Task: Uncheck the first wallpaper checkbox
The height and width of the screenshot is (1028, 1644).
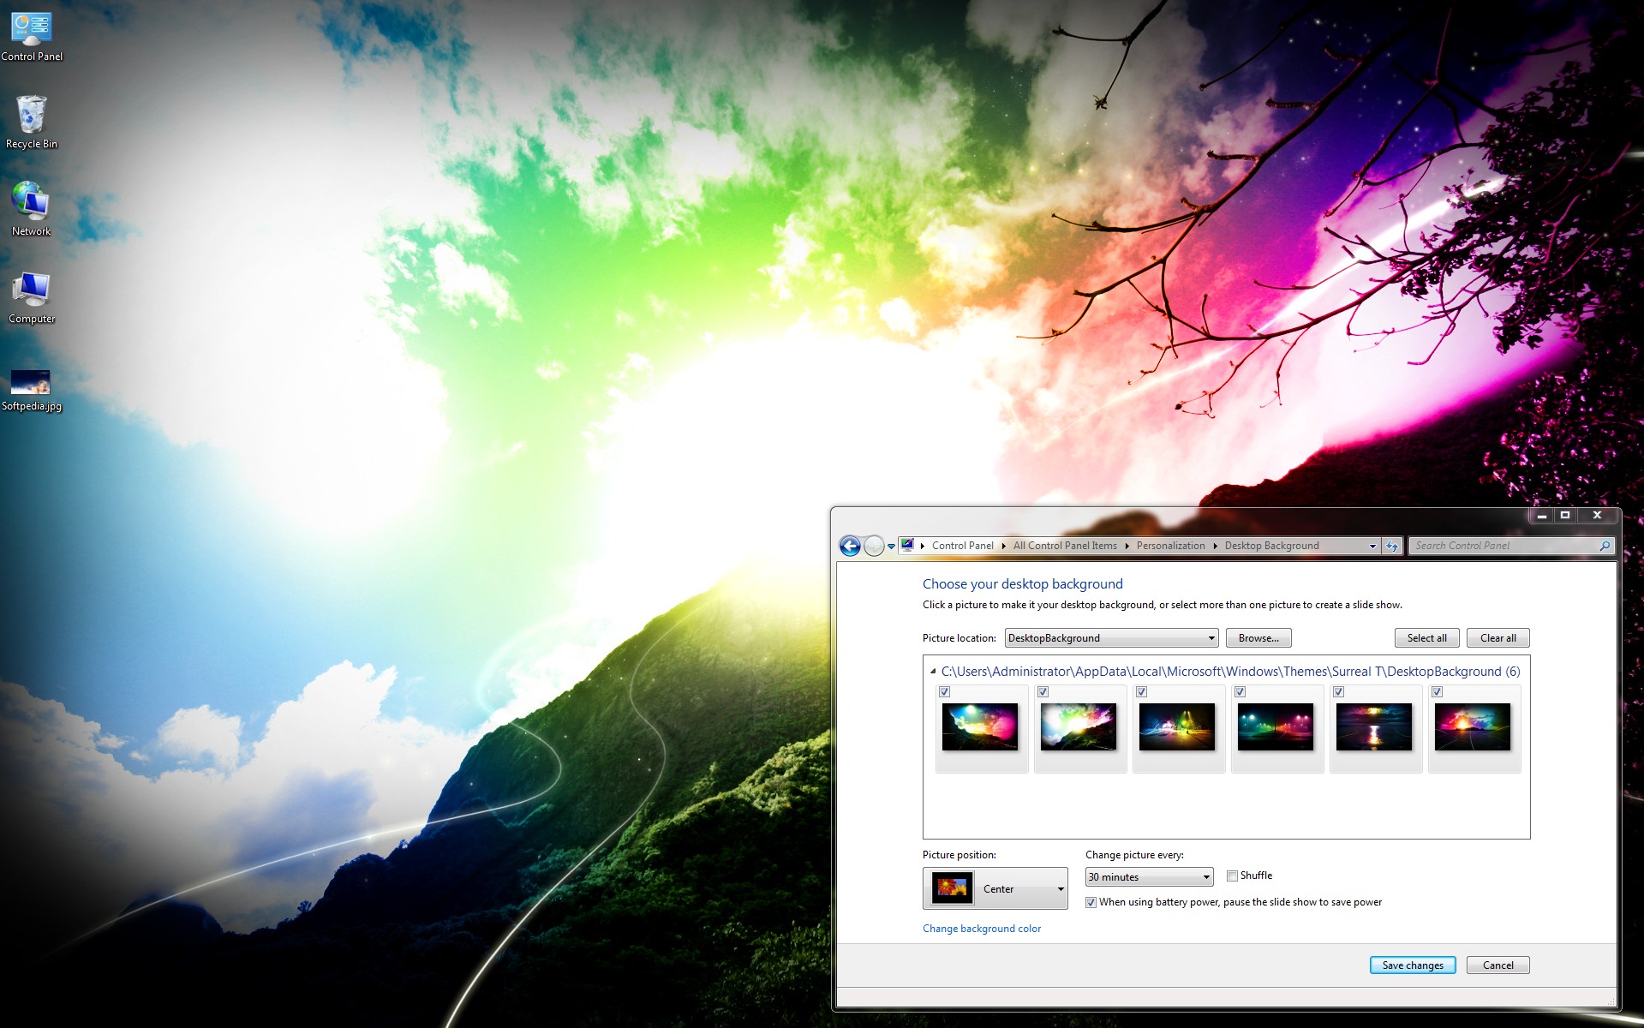Action: coord(945,692)
